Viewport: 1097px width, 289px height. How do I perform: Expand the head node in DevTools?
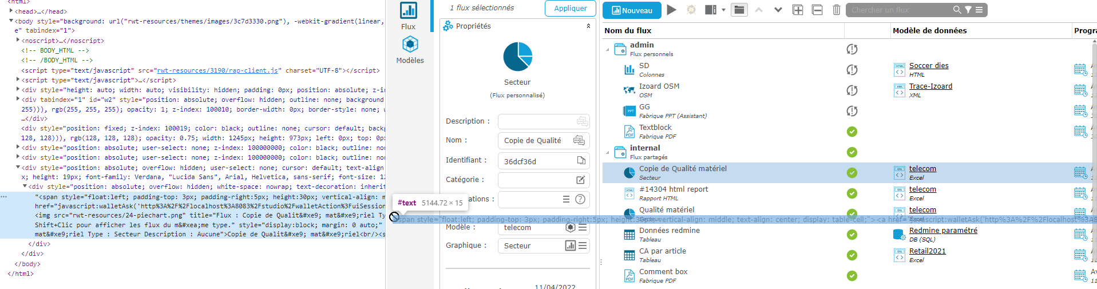pyautogui.click(x=11, y=11)
